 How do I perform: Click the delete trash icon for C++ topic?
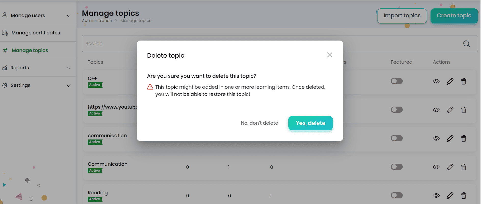(x=464, y=81)
